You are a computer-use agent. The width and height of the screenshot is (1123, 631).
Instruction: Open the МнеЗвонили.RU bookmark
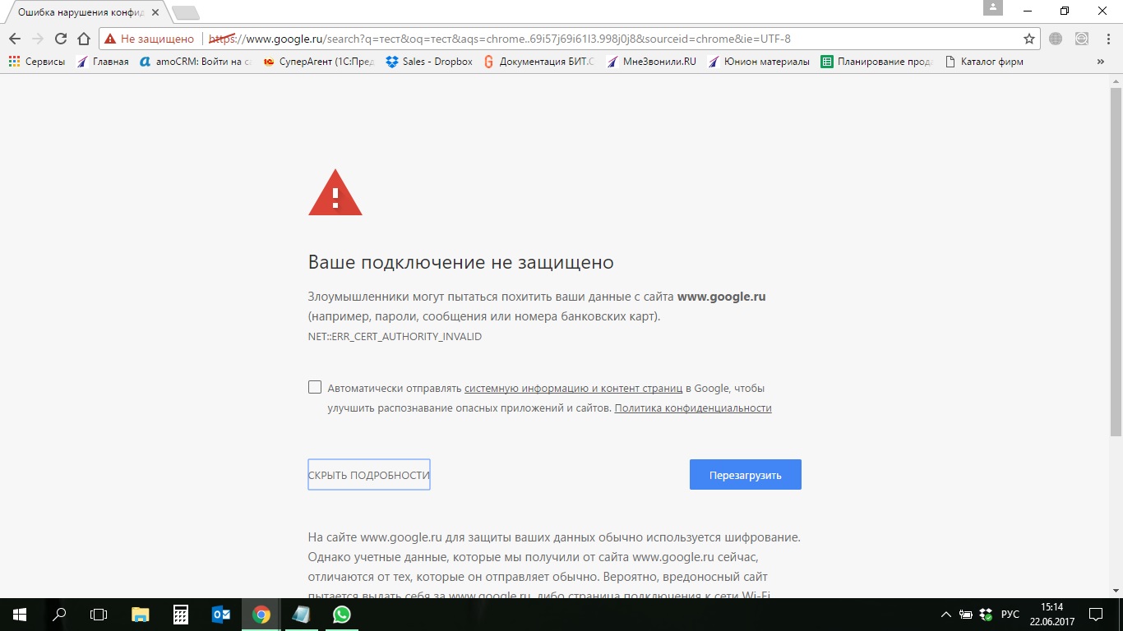[650, 62]
